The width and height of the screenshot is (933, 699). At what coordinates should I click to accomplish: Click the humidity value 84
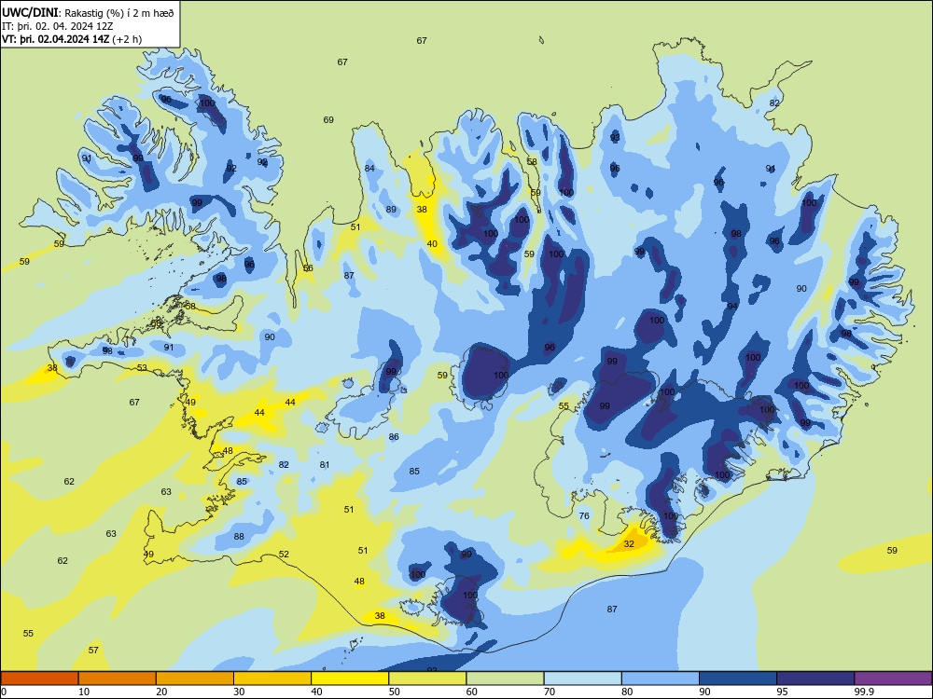(369, 168)
